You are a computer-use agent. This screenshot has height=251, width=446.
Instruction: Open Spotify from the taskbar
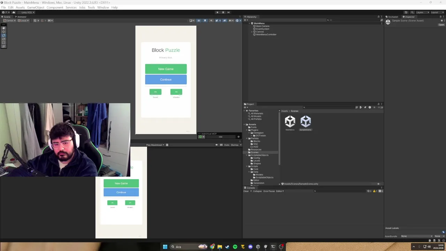pyautogui.click(x=235, y=247)
